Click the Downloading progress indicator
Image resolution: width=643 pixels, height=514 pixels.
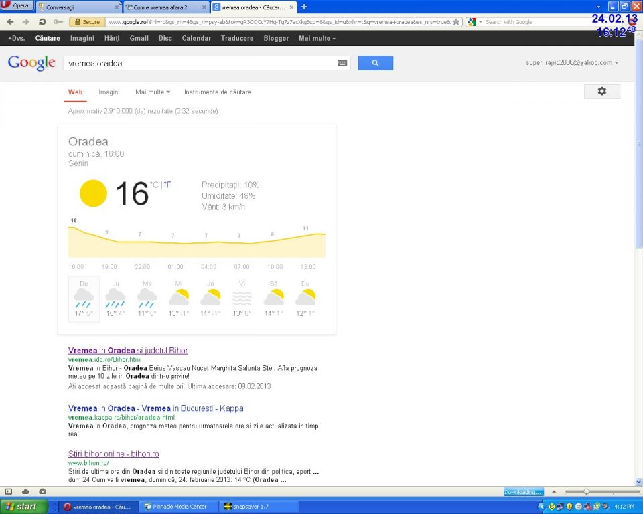click(x=523, y=491)
